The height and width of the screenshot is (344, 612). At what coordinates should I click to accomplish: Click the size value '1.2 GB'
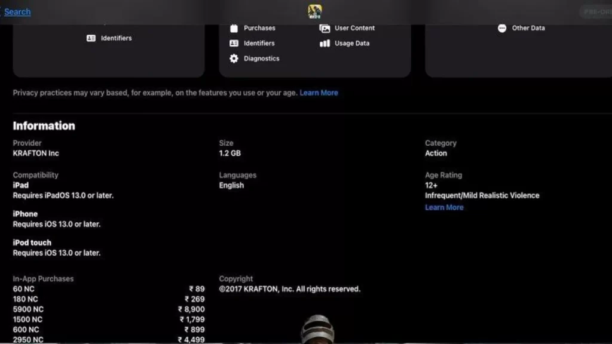pyautogui.click(x=230, y=153)
